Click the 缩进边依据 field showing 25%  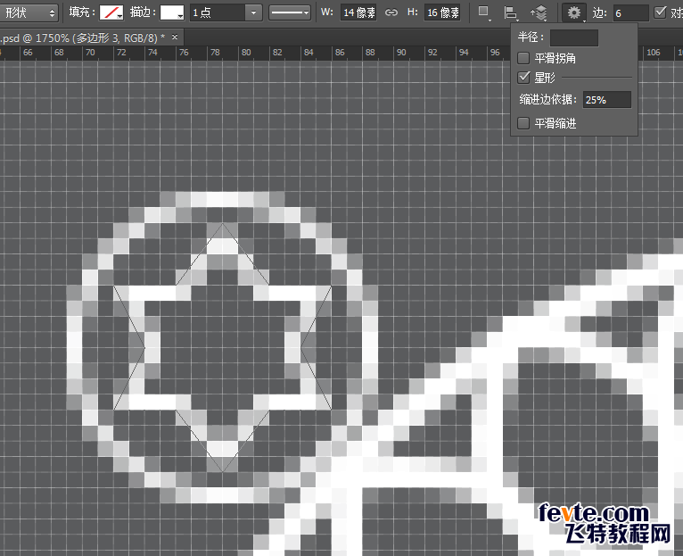607,100
